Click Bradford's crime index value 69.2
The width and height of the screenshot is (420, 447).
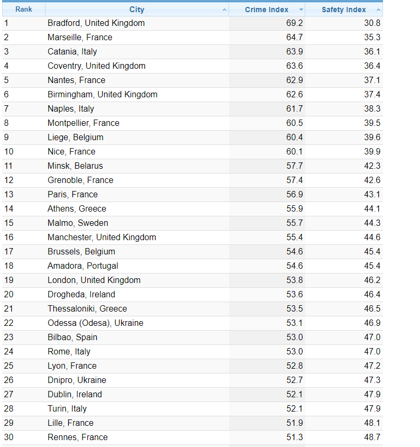tap(294, 23)
